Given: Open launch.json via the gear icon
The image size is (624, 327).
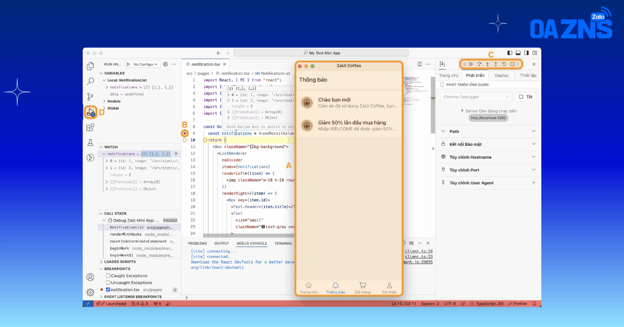Looking at the screenshot, I should [166, 64].
